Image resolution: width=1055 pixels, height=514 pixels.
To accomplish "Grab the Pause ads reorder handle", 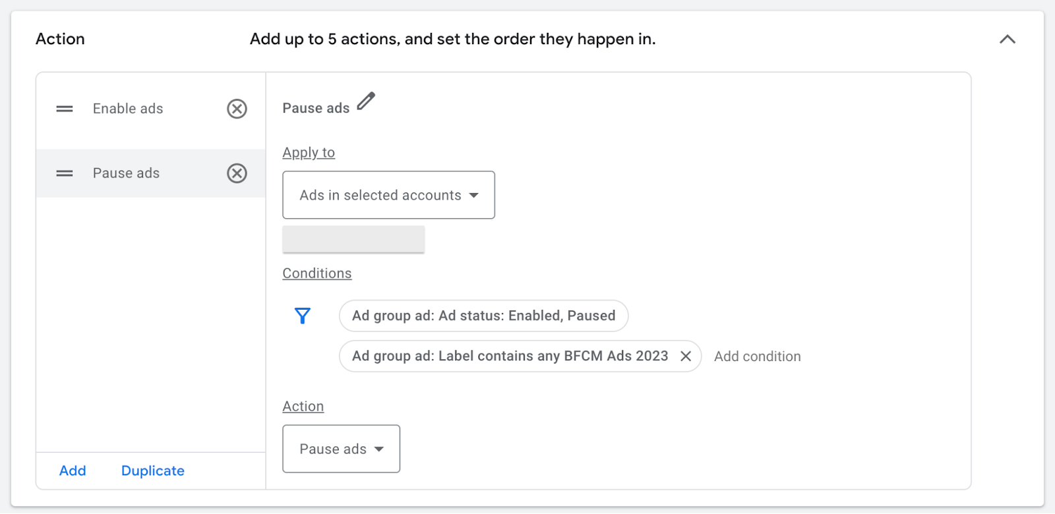I will (x=65, y=173).
